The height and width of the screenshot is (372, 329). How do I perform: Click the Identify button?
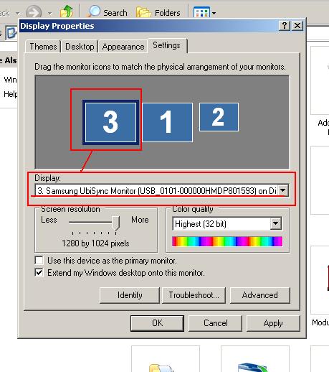pos(130,295)
